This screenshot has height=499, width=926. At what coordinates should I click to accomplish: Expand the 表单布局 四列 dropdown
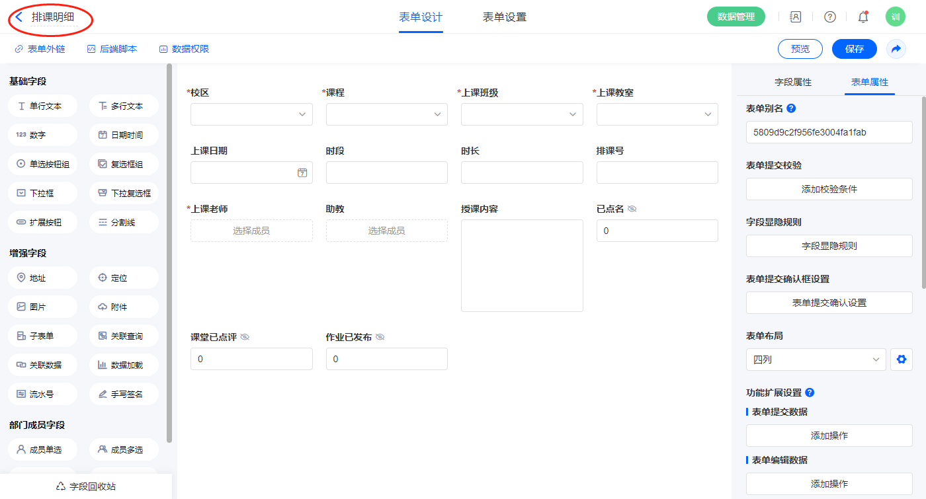click(x=816, y=360)
